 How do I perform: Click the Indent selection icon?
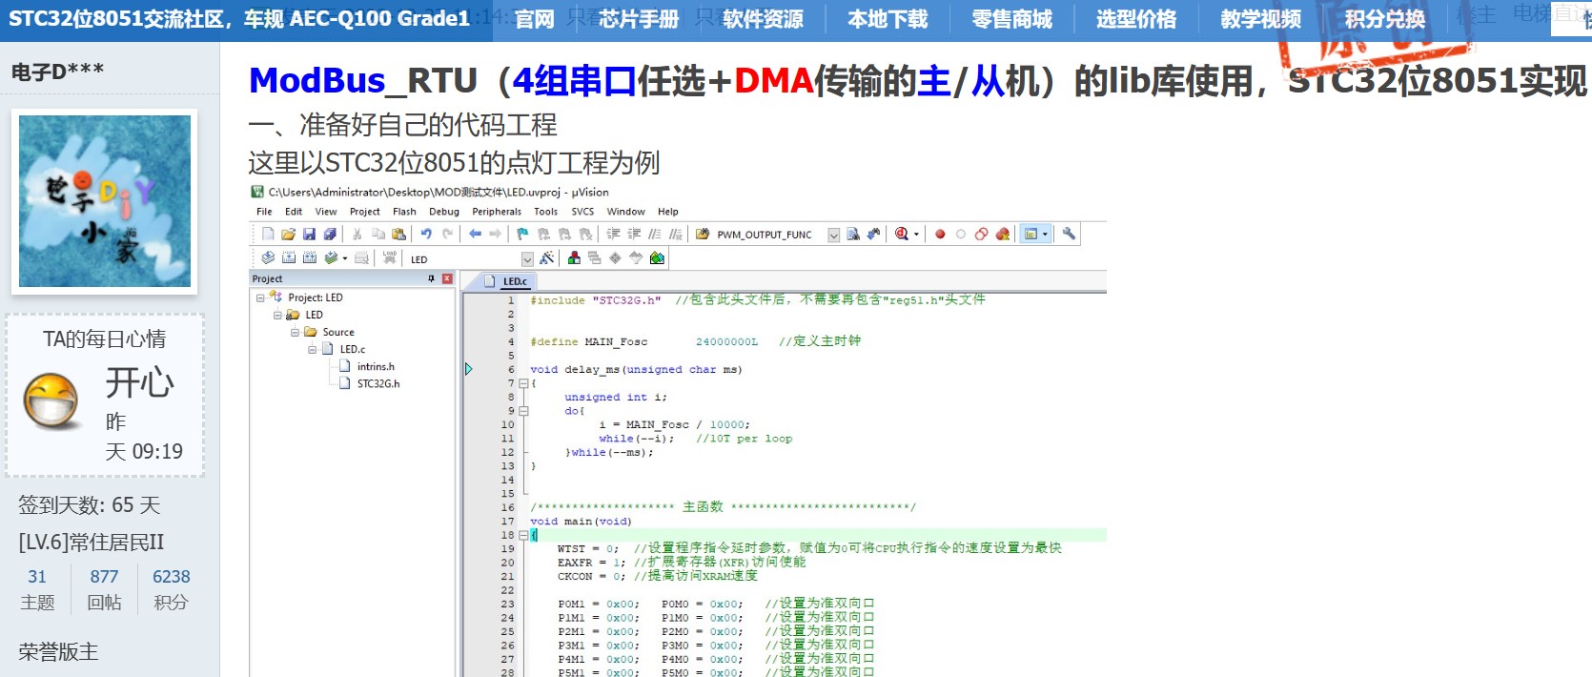[x=613, y=234]
